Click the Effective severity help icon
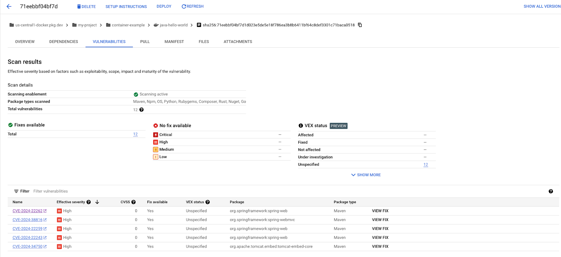Viewport: 561px width, 257px height. 89,202
